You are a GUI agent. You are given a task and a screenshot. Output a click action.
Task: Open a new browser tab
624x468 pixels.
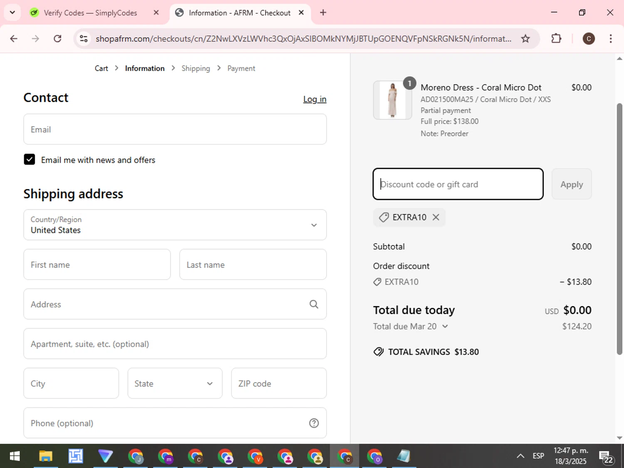pyautogui.click(x=323, y=12)
